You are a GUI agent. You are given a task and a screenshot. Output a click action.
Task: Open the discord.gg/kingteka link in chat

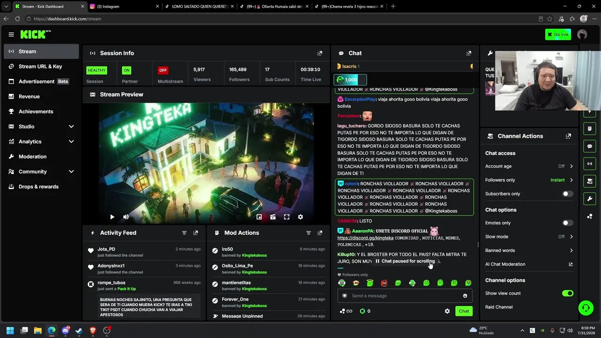(x=365, y=238)
